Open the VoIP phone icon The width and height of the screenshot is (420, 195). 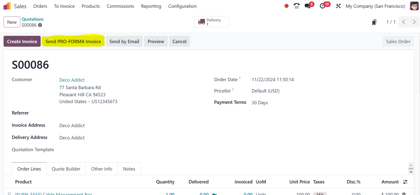coord(297,6)
